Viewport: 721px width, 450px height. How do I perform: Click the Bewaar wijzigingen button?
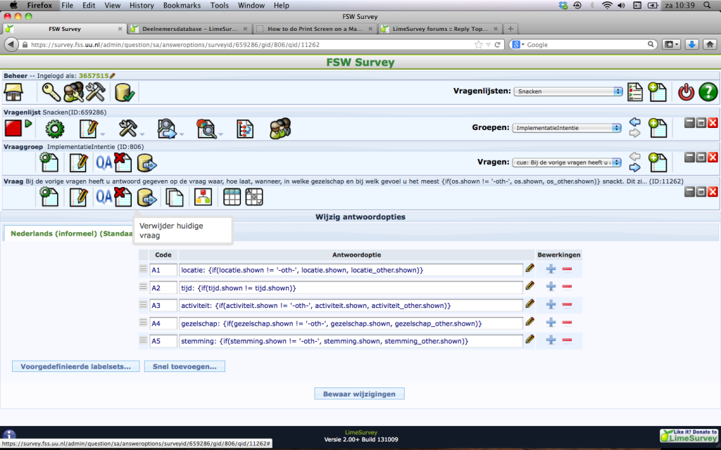pyautogui.click(x=359, y=393)
